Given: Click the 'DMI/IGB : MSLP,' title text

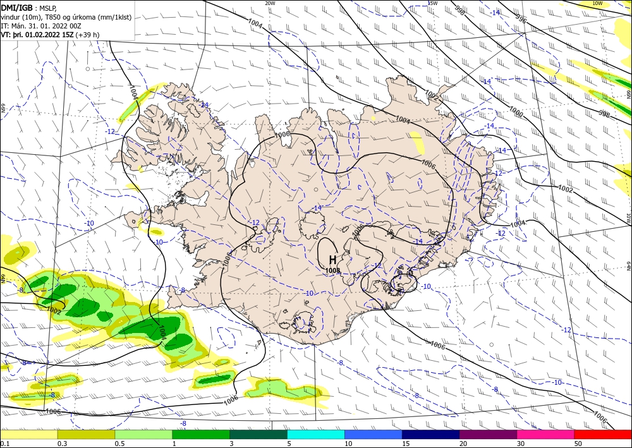Looking at the screenshot, I should pyautogui.click(x=28, y=7).
